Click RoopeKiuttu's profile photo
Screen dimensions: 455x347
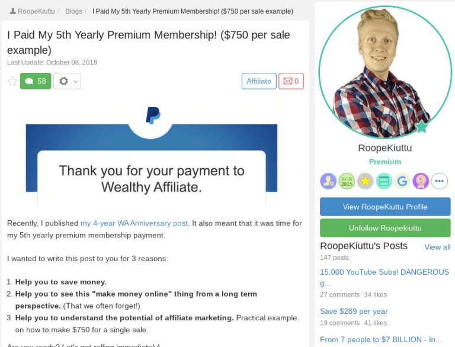pyautogui.click(x=385, y=72)
